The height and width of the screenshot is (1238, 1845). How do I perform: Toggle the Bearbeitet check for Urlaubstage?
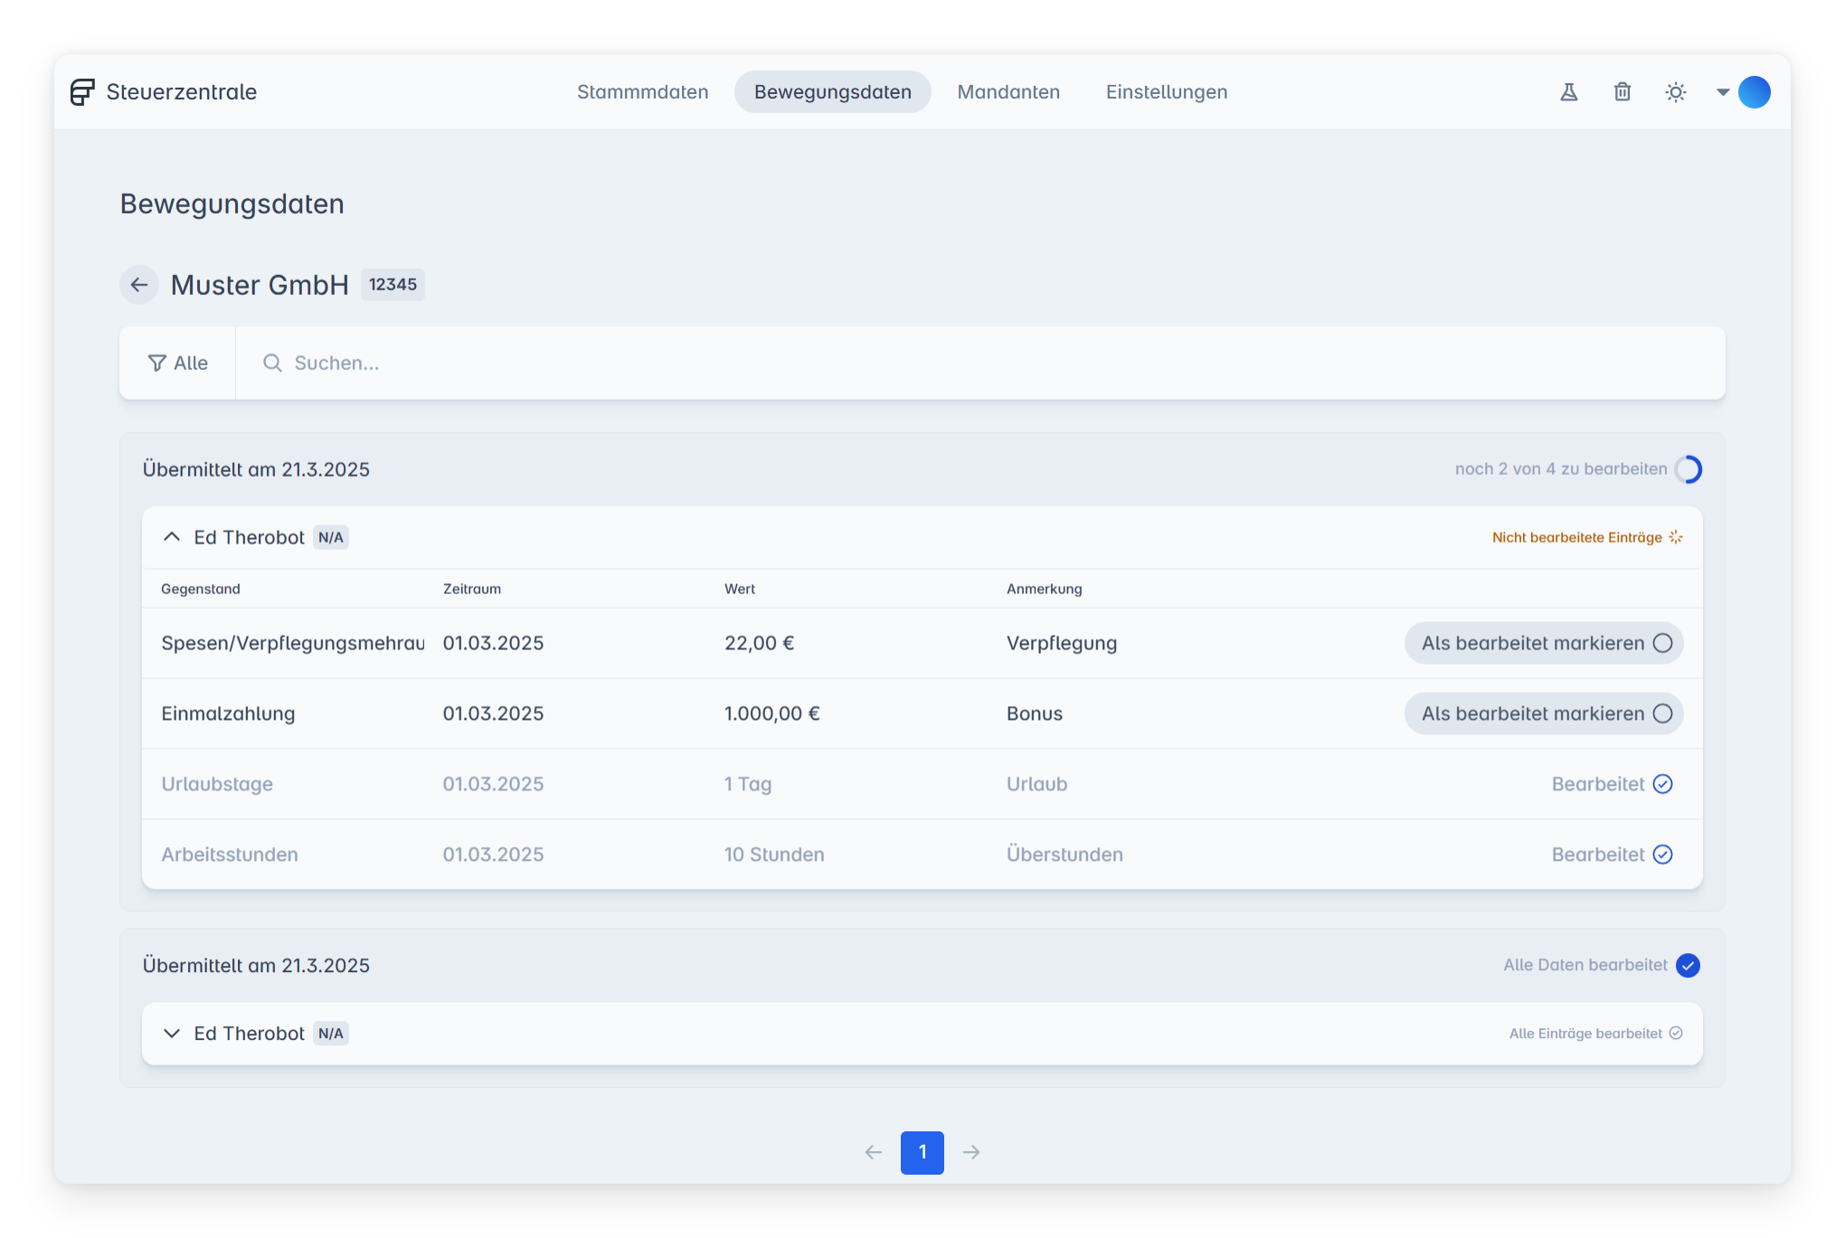click(1662, 784)
